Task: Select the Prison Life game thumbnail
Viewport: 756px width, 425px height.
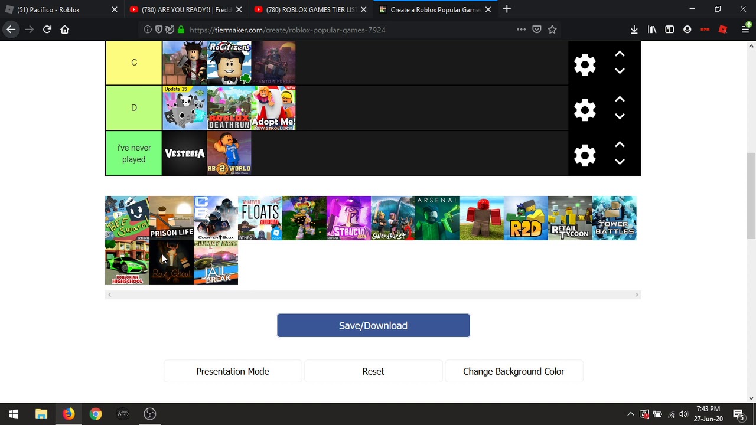Action: pyautogui.click(x=171, y=218)
